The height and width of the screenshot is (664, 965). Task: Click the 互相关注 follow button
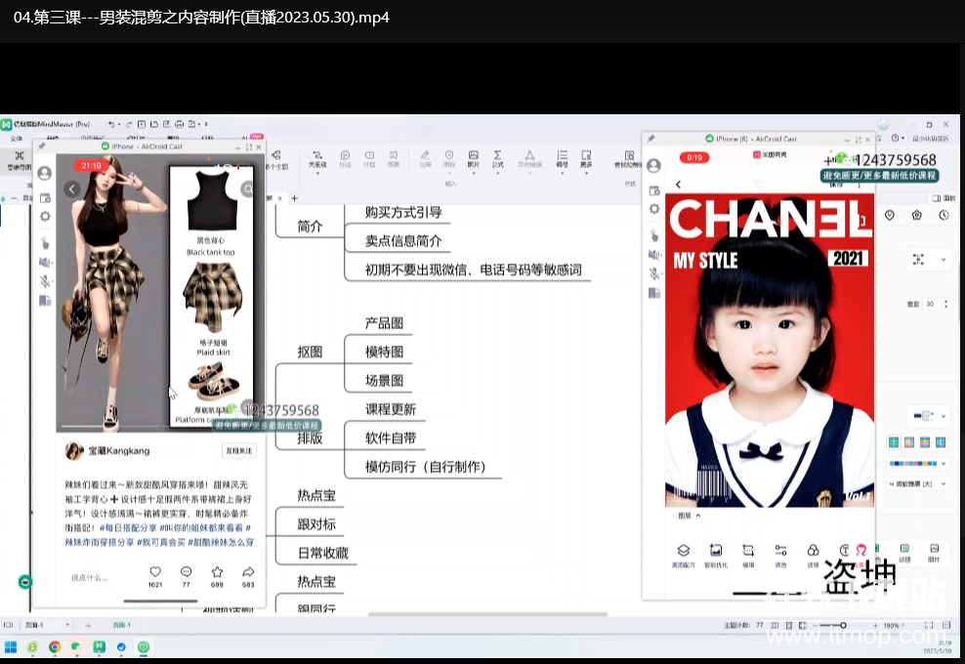[238, 451]
